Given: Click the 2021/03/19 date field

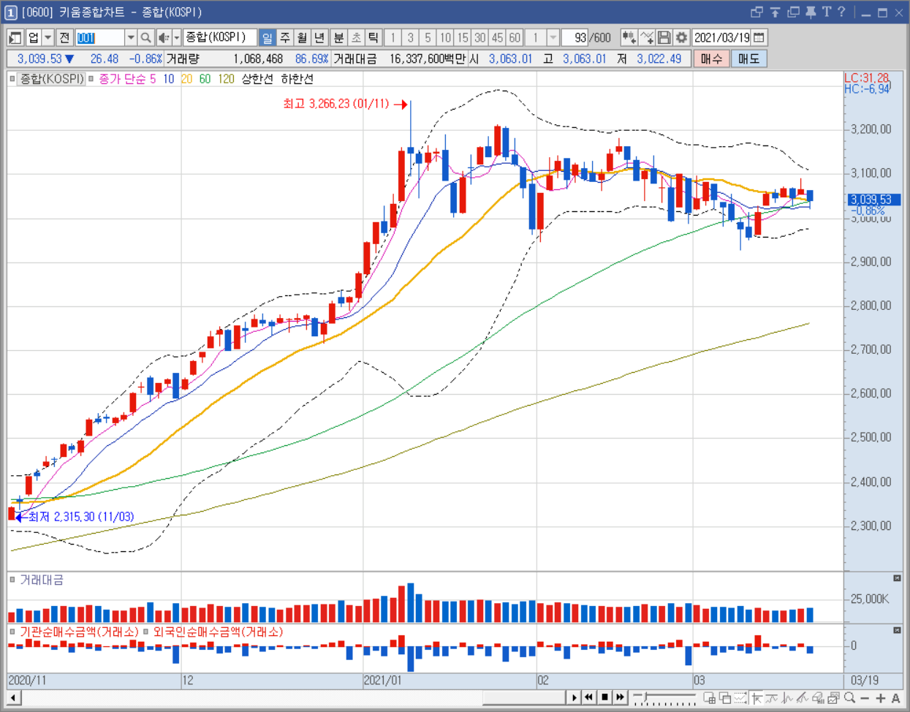Looking at the screenshot, I should coord(721,37).
